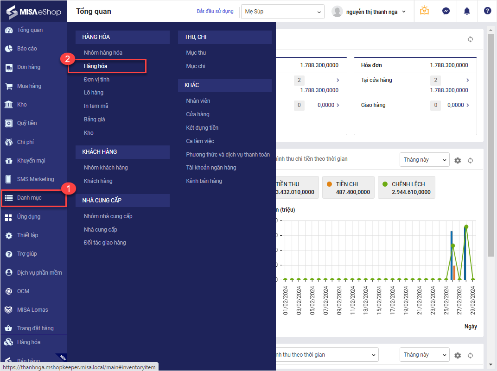Open Phương thức và dịch vụ thanh toán

coord(228,155)
